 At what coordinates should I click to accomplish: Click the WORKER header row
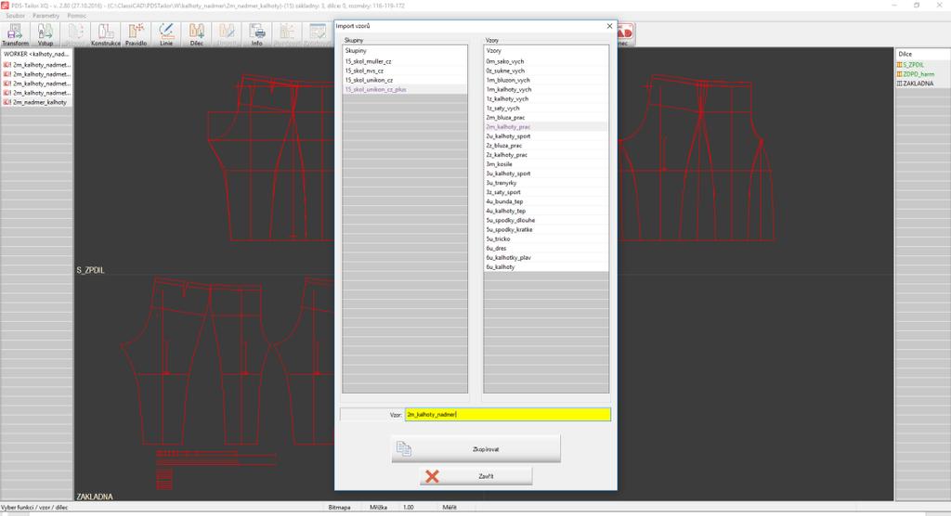point(36,54)
